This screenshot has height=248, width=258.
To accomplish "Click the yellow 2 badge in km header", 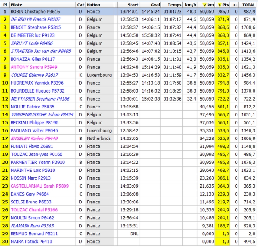I will [205, 4].
